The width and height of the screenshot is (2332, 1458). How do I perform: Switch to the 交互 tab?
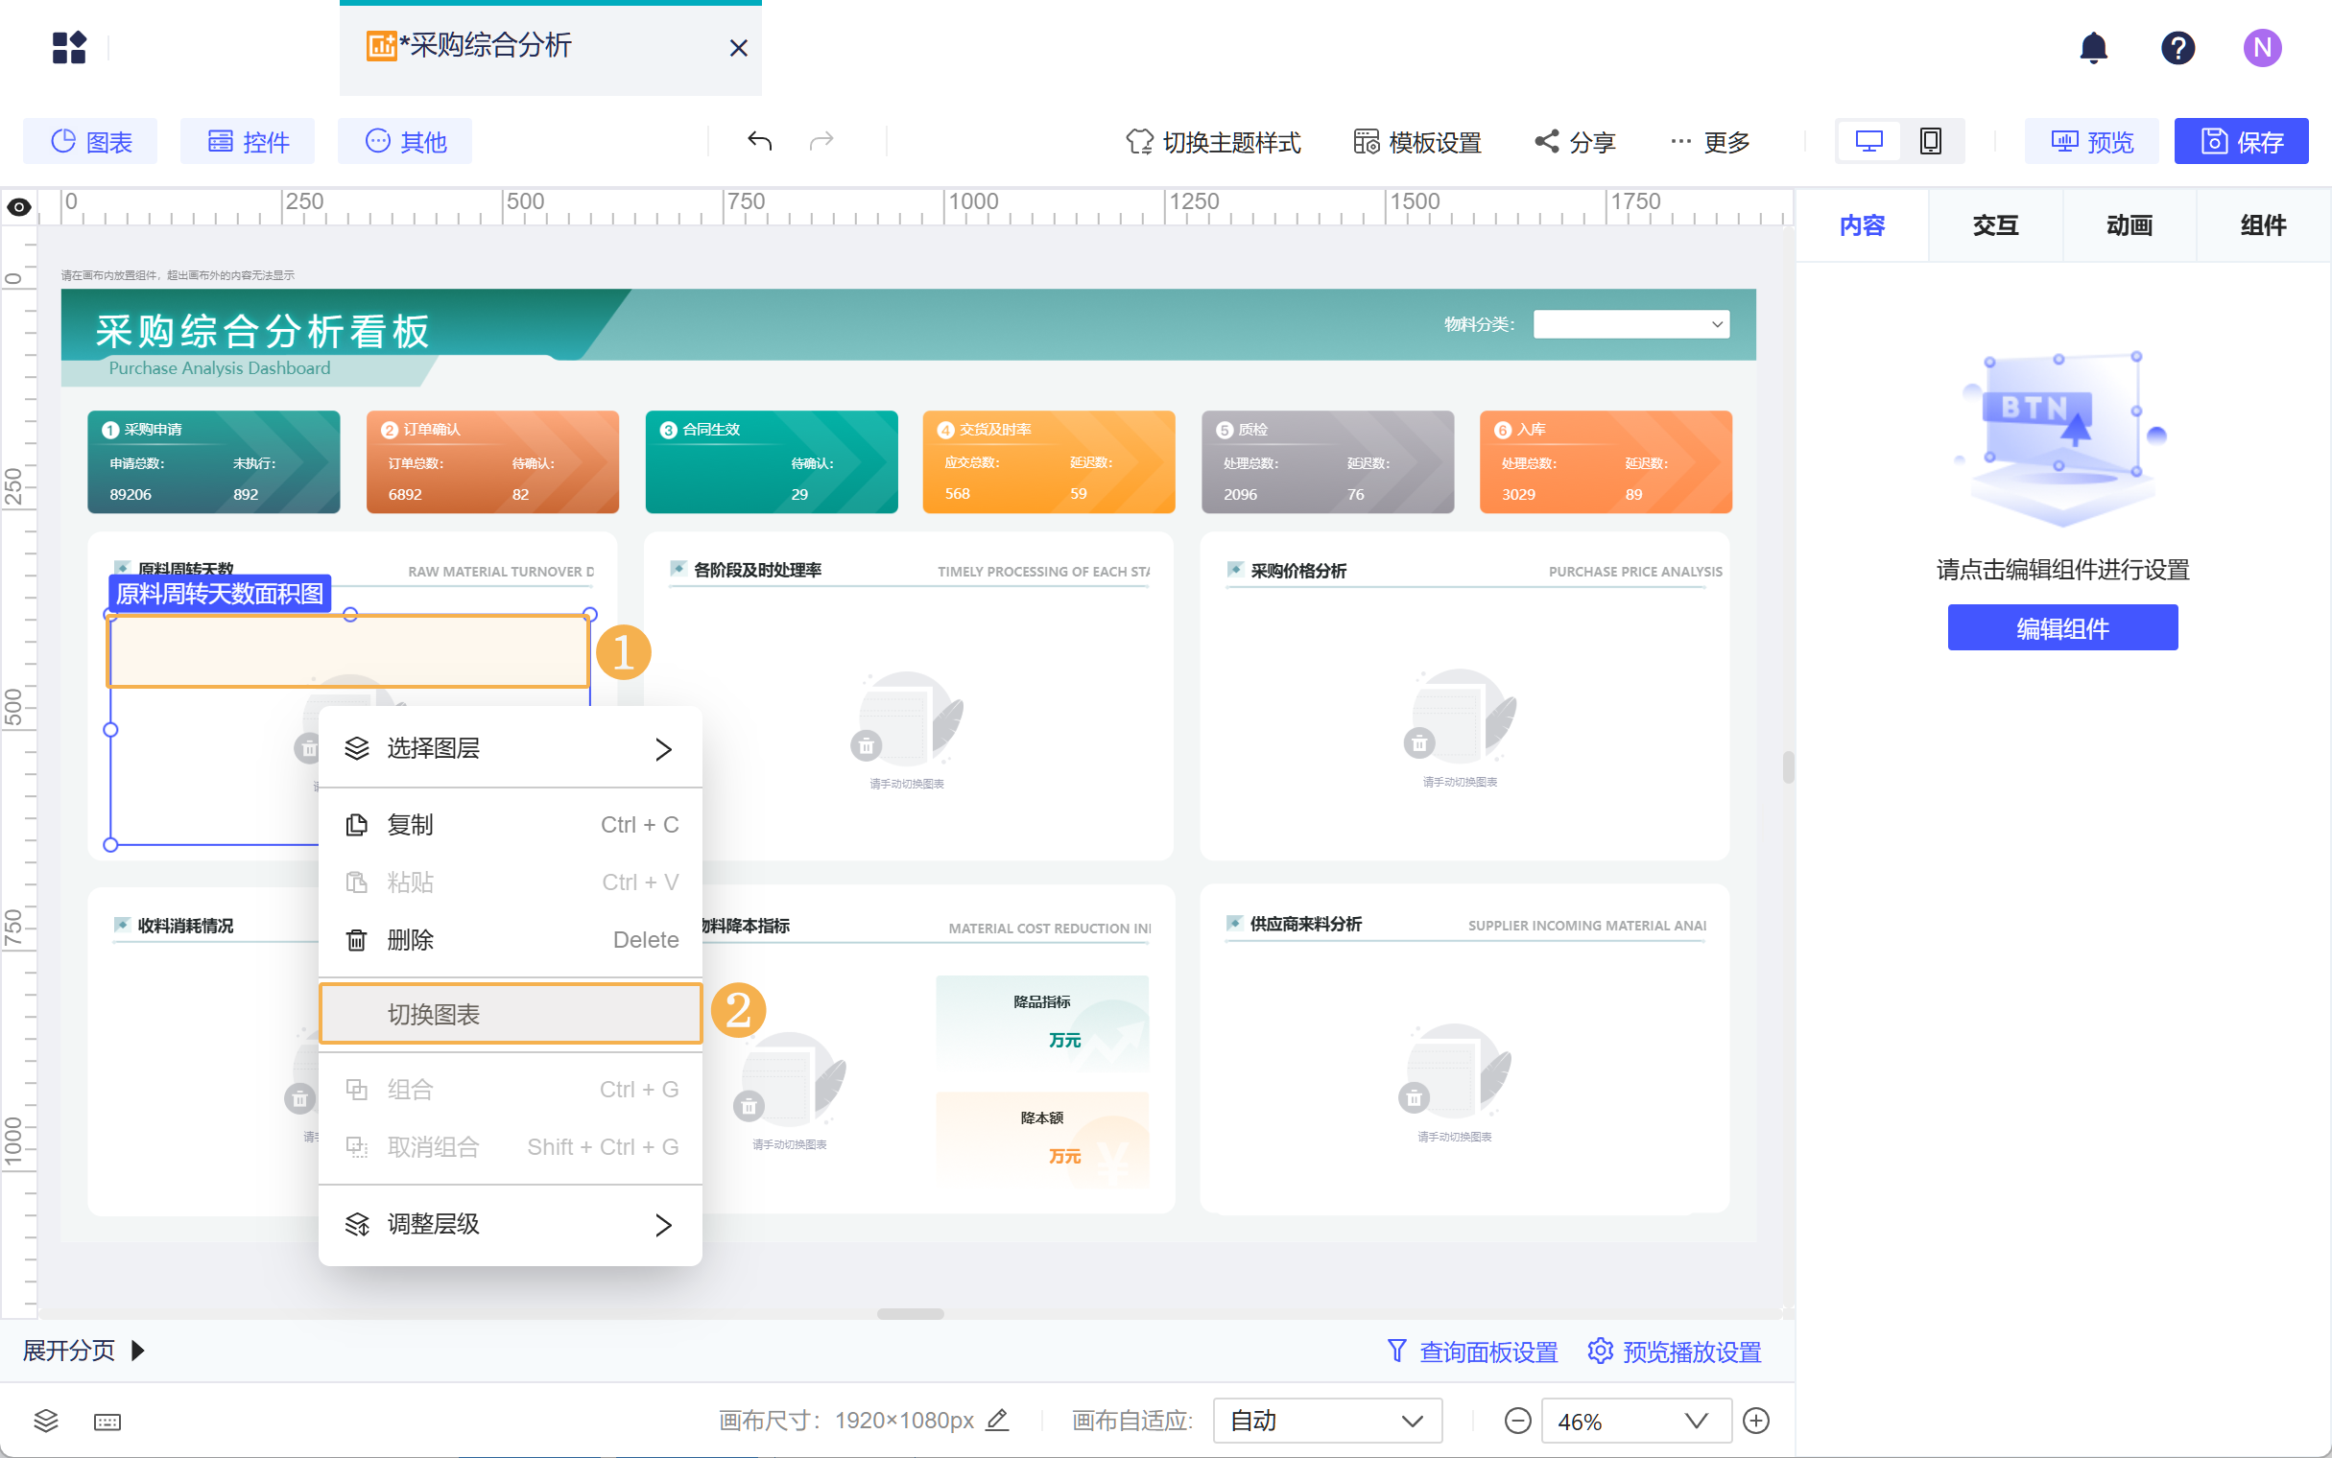pos(1994,225)
